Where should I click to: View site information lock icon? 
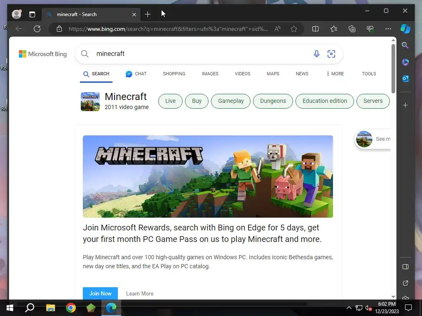[59, 29]
